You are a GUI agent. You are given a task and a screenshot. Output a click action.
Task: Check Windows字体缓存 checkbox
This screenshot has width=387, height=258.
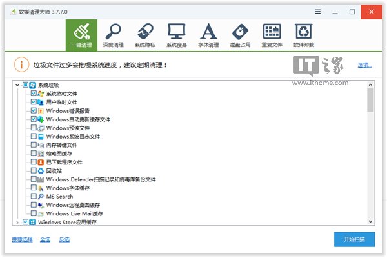click(34, 188)
